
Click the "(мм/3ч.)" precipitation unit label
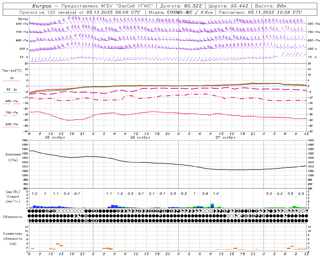[x=13, y=192]
